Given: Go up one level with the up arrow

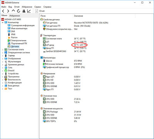Looking at the screenshot, I should coord(13,11).
